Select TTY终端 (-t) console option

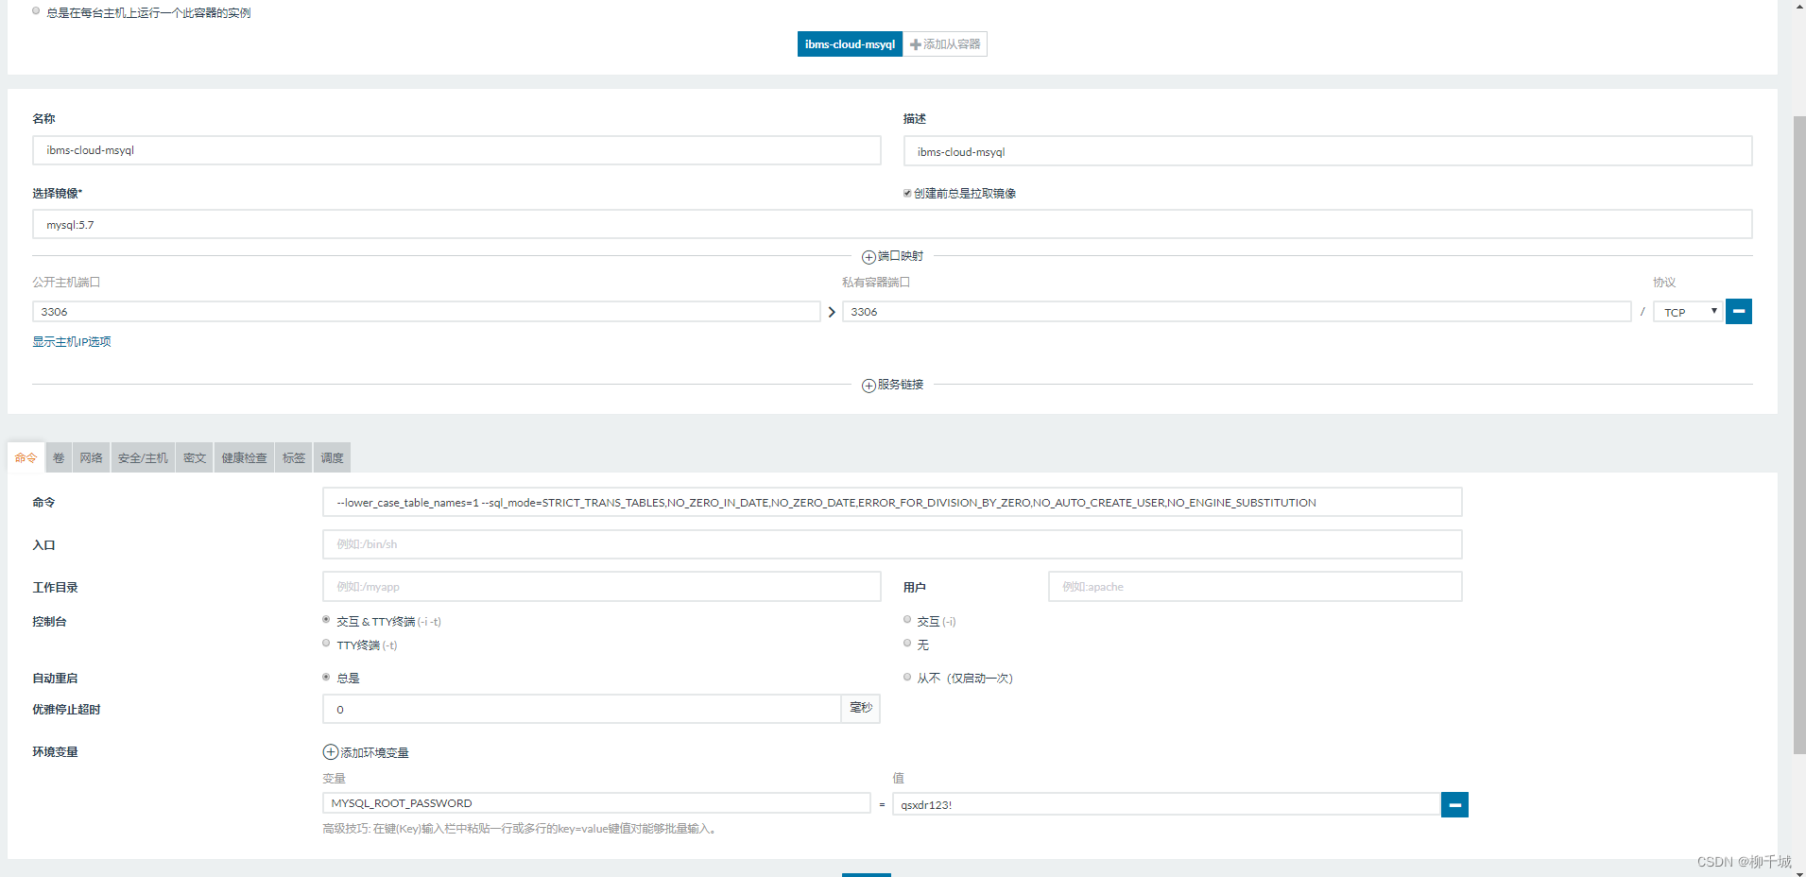click(326, 644)
